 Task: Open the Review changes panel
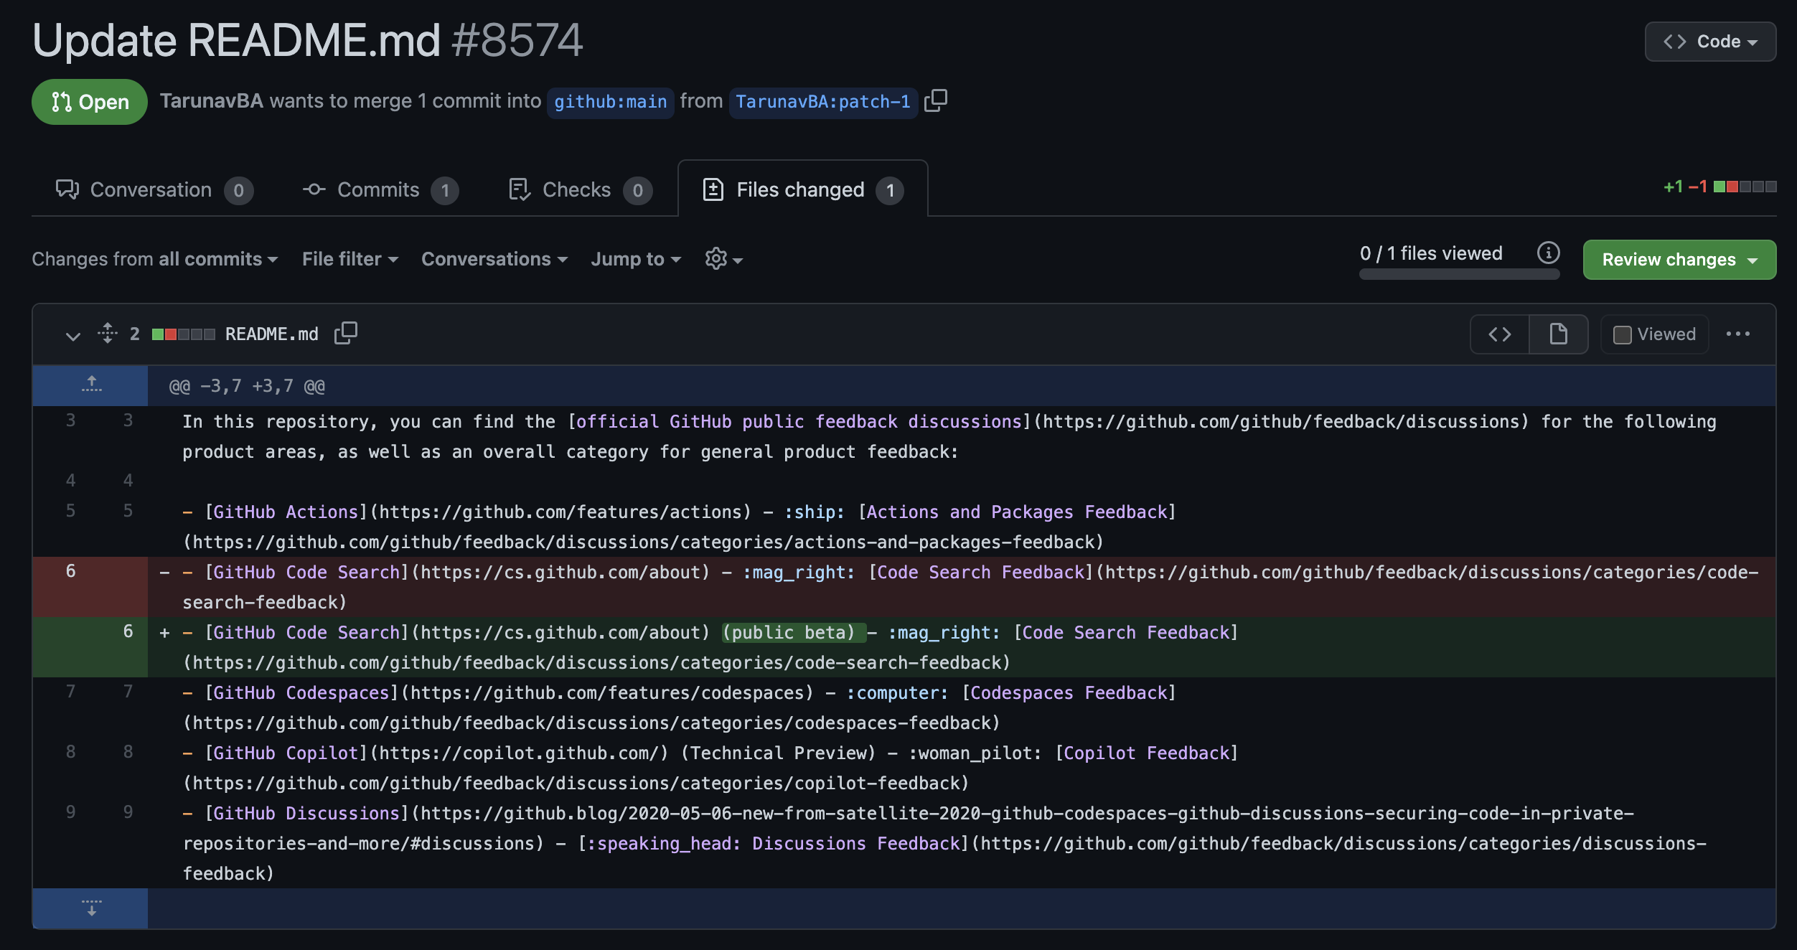[x=1679, y=259]
